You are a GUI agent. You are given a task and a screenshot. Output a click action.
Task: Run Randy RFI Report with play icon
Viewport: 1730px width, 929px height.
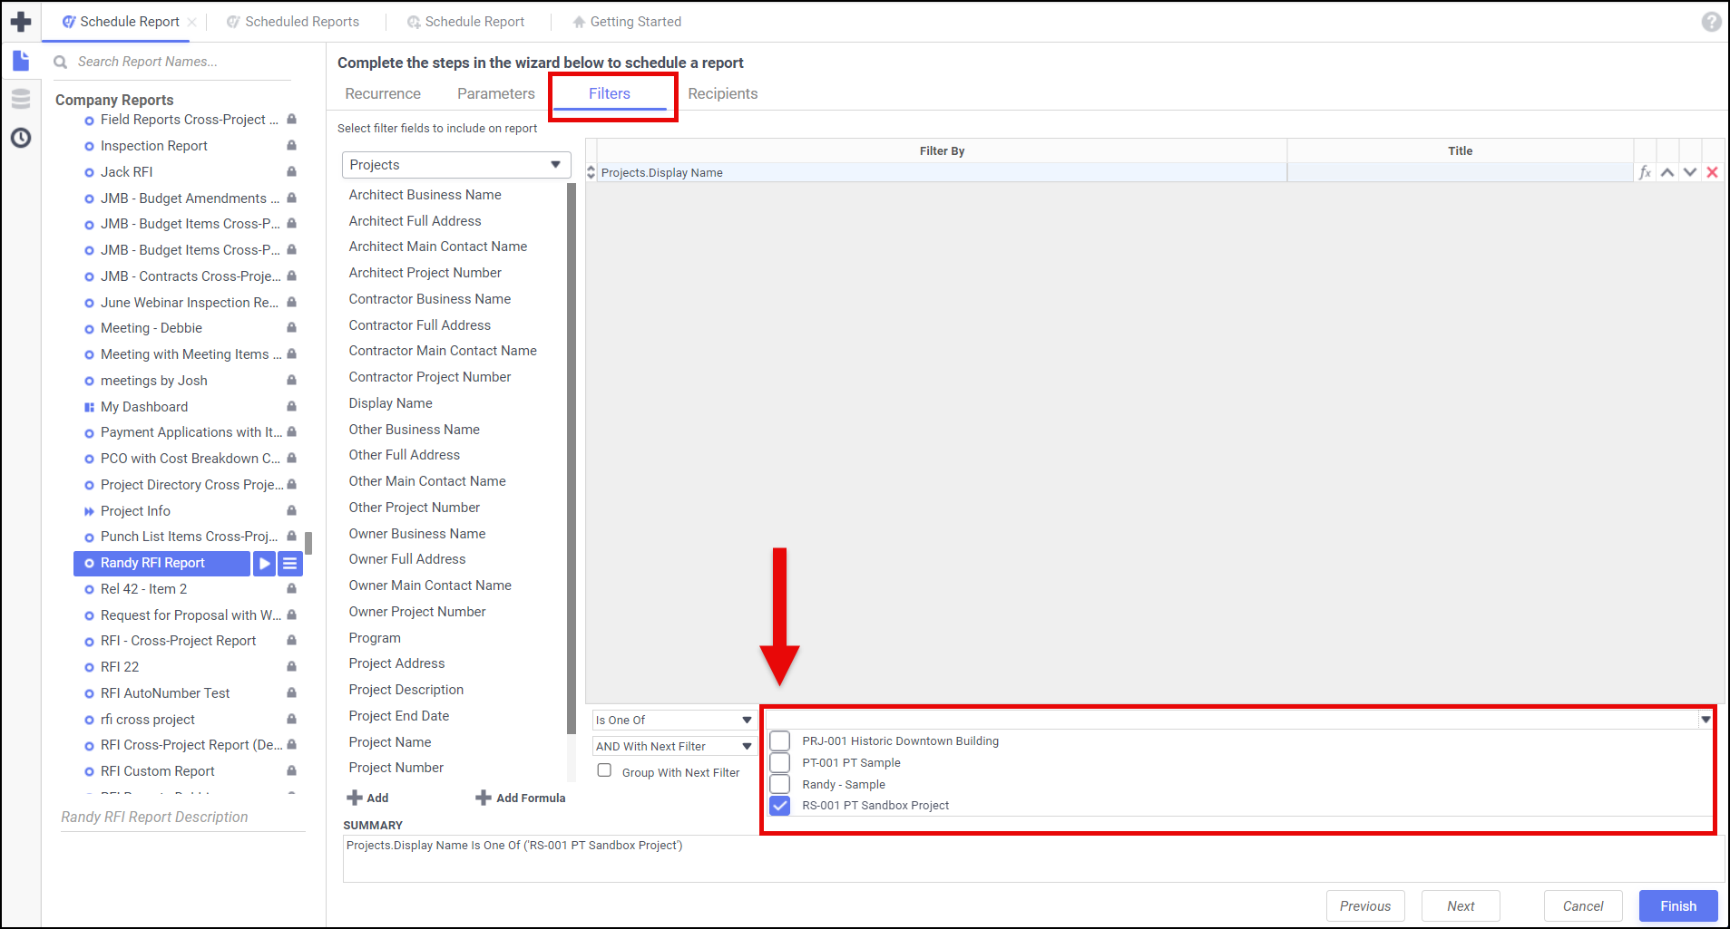coord(264,563)
